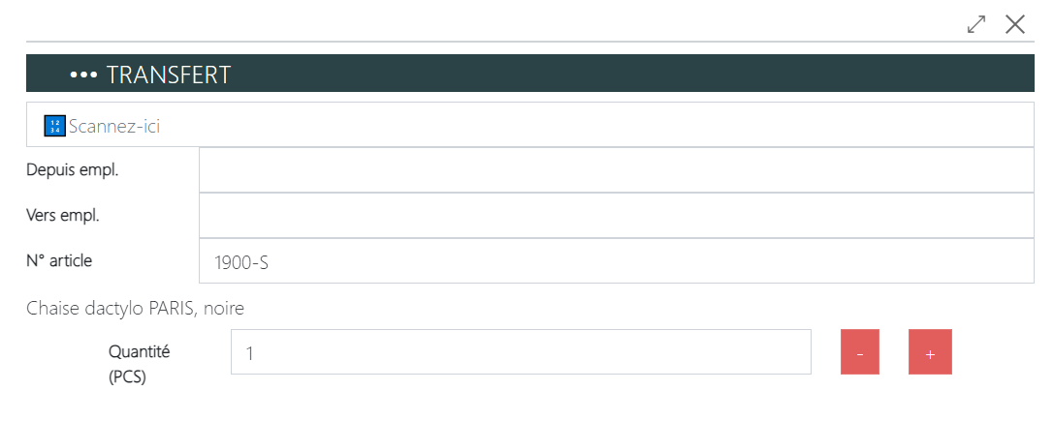This screenshot has width=1054, height=421.
Task: Click into the Quantité input field
Action: click(x=521, y=352)
